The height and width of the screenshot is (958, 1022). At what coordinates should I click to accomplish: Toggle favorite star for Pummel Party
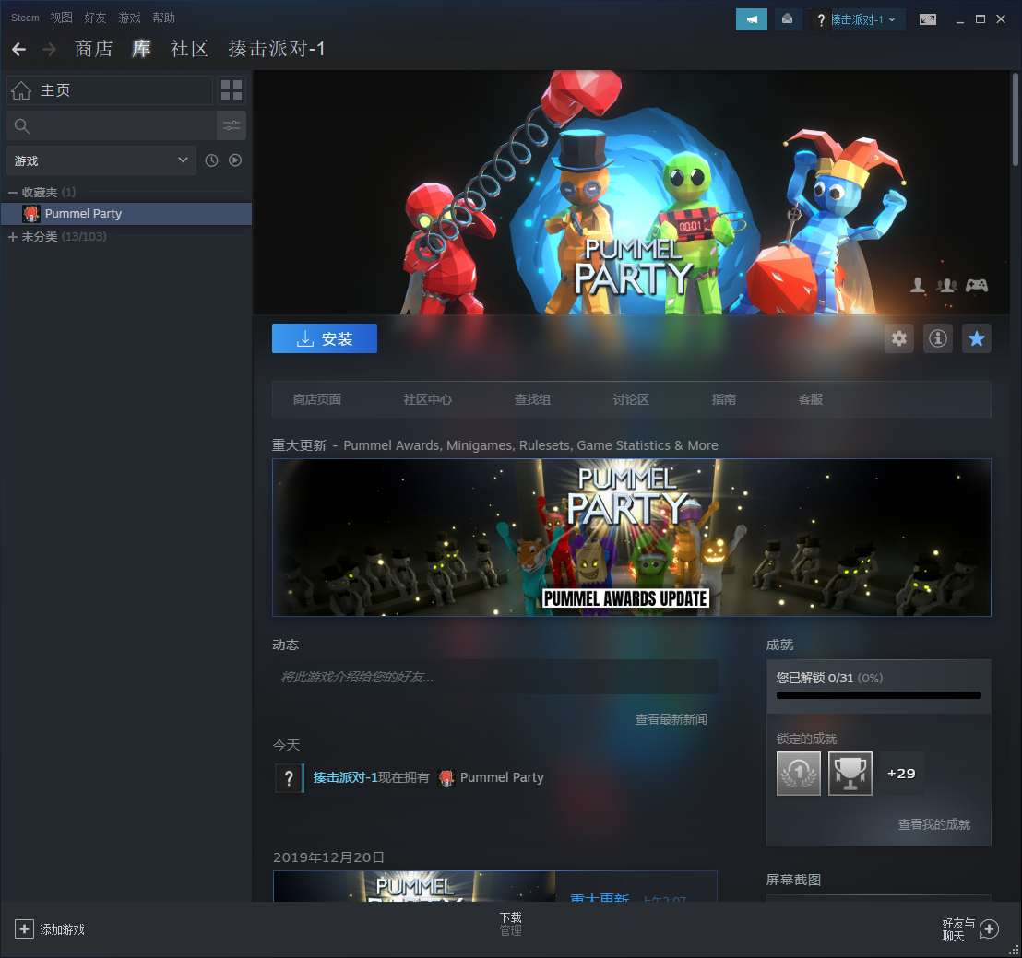click(x=977, y=338)
